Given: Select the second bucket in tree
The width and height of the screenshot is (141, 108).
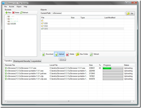Looking at the screenshot, I should click(x=14, y=19).
